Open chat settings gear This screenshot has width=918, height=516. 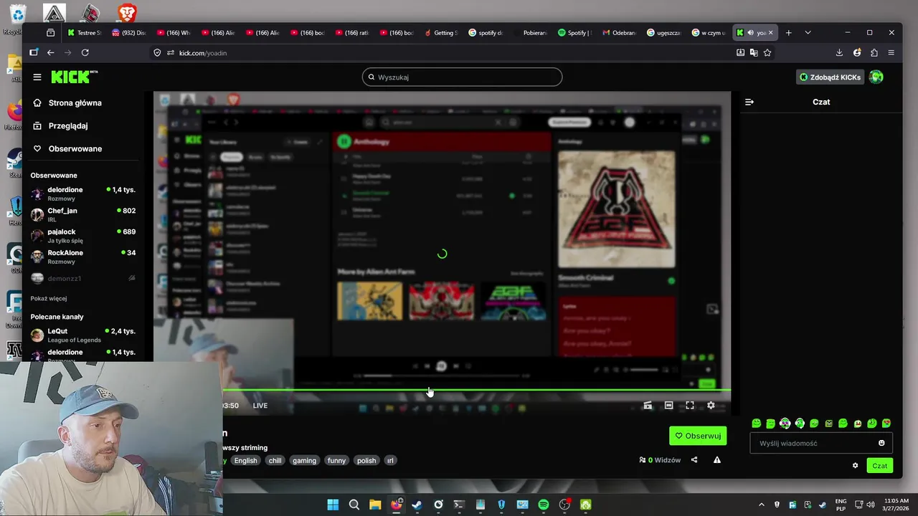tap(855, 465)
